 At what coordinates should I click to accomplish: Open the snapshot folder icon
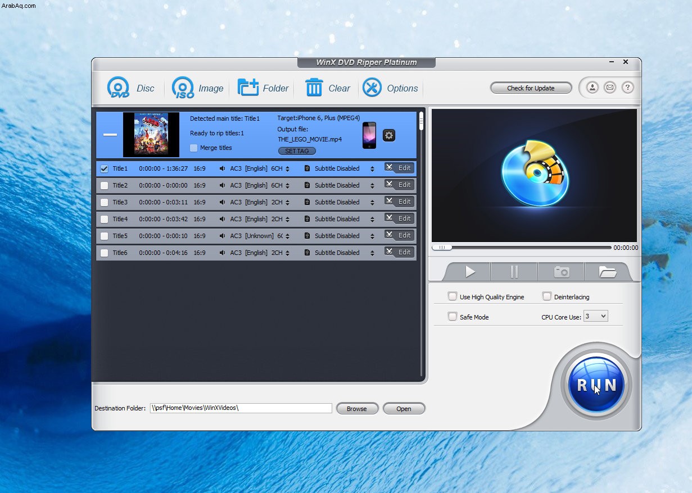tap(607, 272)
